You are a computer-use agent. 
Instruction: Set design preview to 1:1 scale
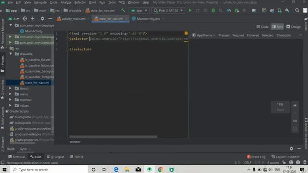[x=295, y=121]
